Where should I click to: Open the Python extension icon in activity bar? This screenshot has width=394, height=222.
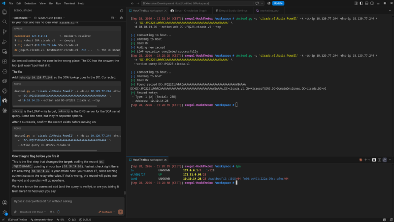[4, 91]
